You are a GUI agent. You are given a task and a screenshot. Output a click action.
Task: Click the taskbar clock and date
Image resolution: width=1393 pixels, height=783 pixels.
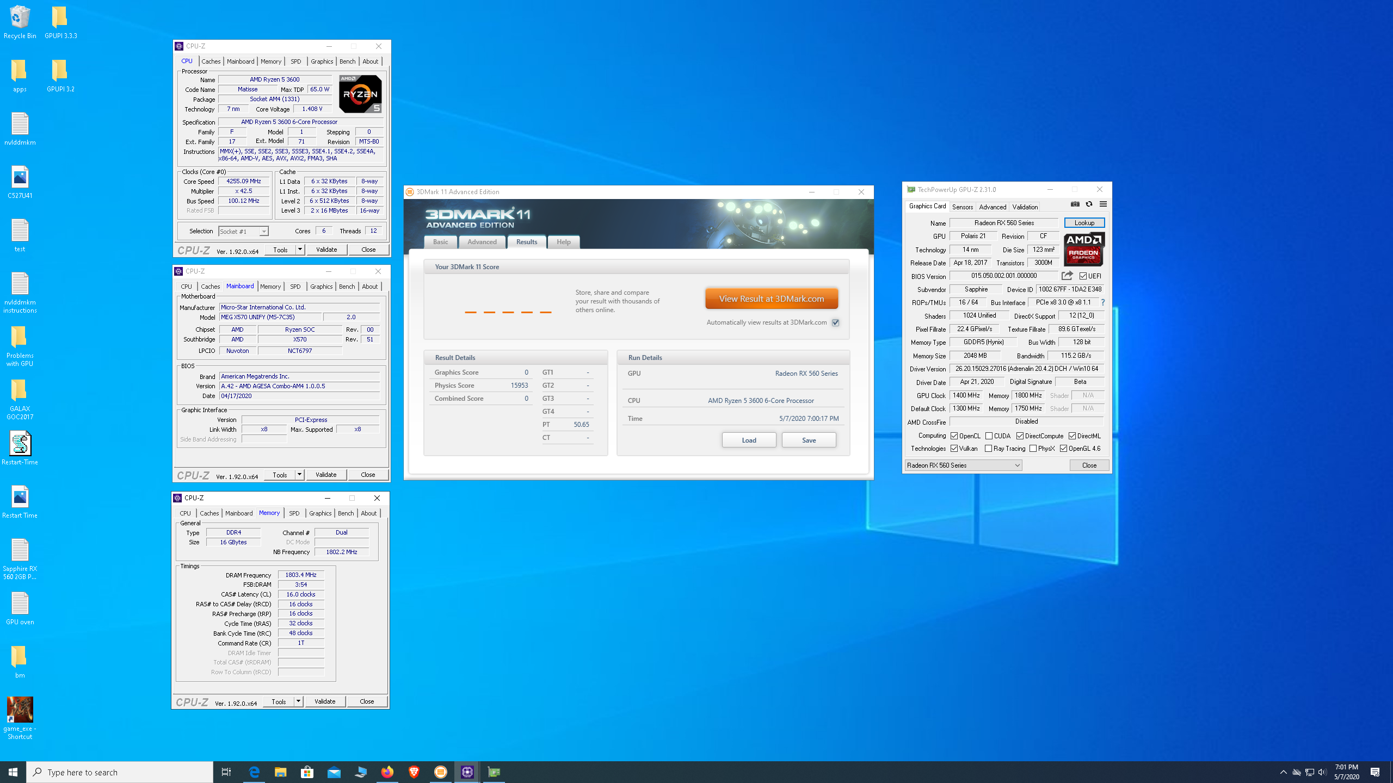(1346, 772)
